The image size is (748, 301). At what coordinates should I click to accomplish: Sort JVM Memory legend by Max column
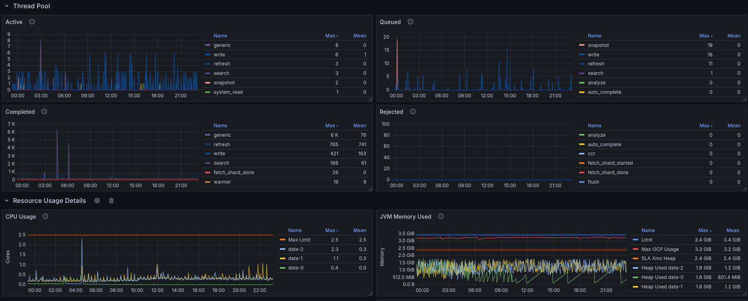point(705,230)
